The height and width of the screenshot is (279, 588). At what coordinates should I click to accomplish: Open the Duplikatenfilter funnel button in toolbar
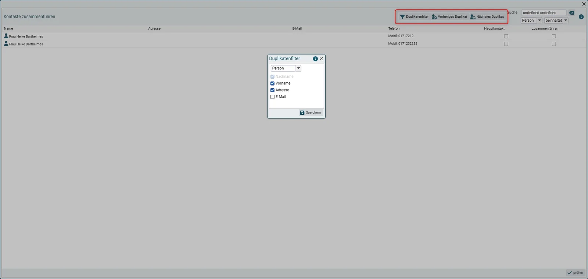coord(414,17)
